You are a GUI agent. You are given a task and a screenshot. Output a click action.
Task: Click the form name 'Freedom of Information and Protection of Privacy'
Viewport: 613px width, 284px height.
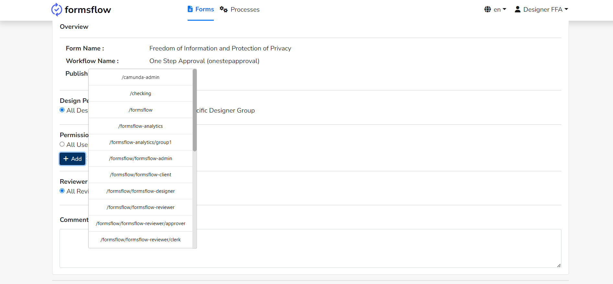220,48
